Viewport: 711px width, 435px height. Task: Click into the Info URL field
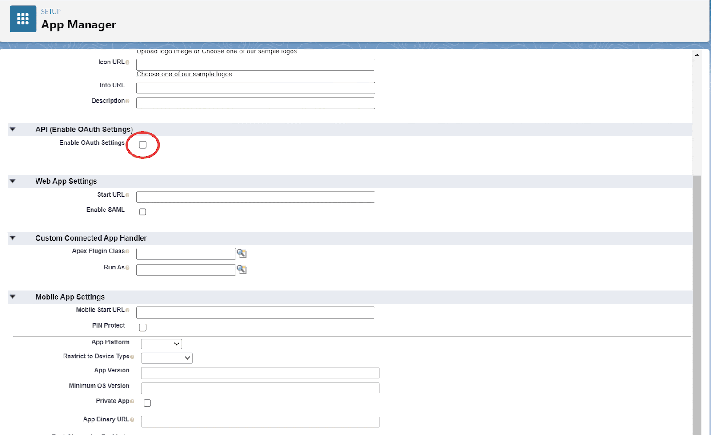(x=256, y=87)
